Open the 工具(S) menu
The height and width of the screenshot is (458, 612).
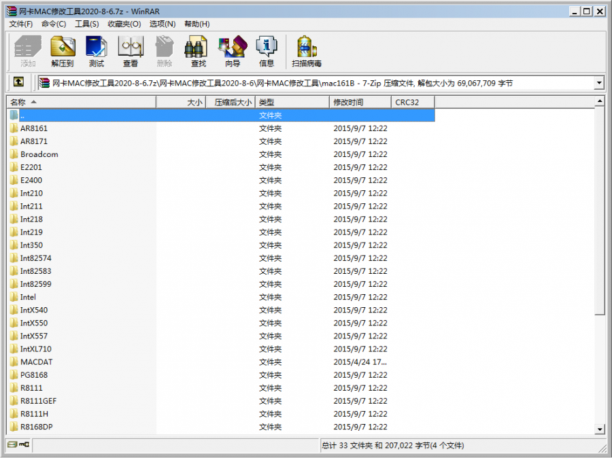[x=86, y=24]
